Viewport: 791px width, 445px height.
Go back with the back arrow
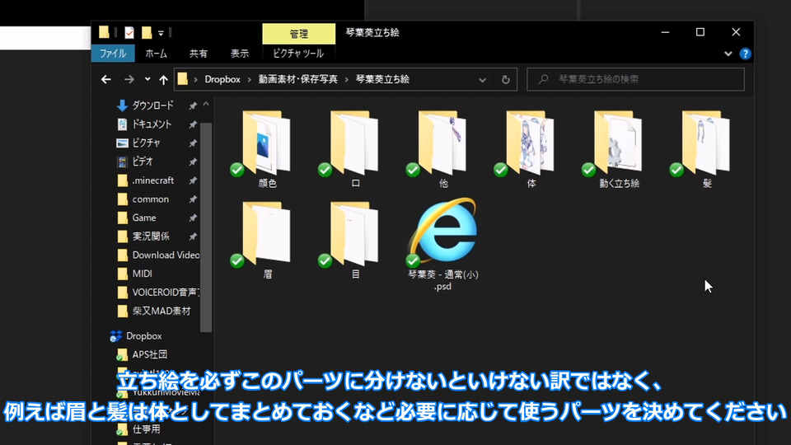tap(106, 79)
